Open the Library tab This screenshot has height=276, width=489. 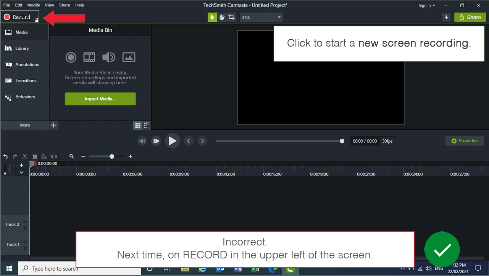pyautogui.click(x=24, y=48)
